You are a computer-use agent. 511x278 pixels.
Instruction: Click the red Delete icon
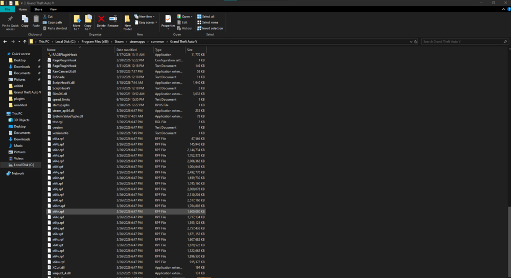[x=101, y=19]
